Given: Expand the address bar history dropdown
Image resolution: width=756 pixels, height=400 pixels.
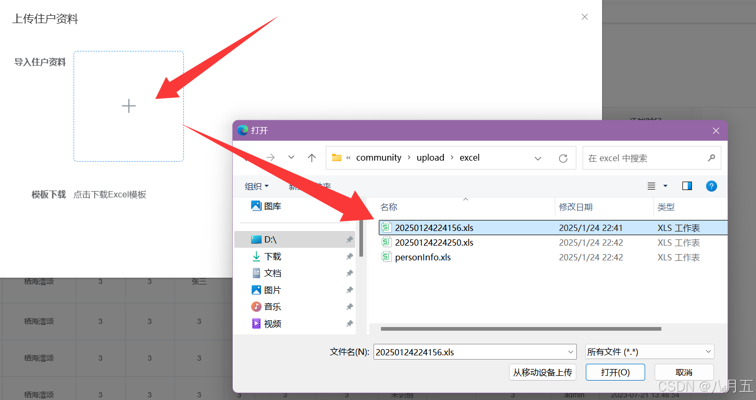Looking at the screenshot, I should [x=538, y=158].
